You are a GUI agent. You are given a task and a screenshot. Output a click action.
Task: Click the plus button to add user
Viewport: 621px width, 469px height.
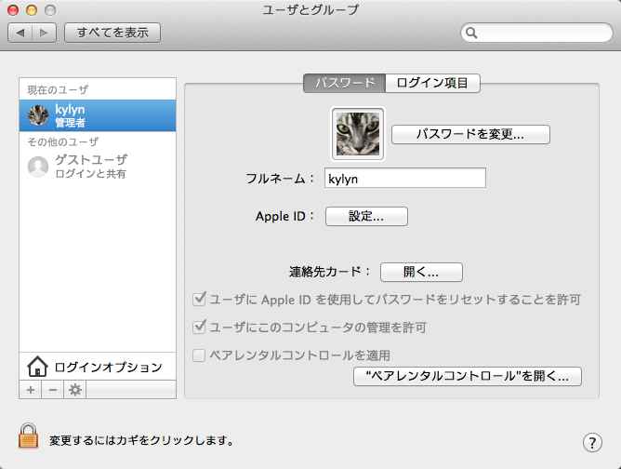click(31, 390)
